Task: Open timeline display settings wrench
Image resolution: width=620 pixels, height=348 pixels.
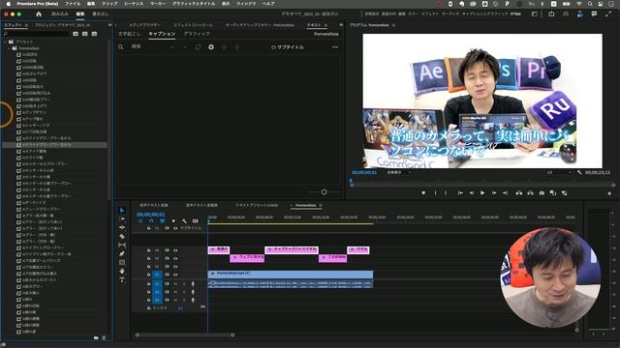Action: [x=184, y=221]
